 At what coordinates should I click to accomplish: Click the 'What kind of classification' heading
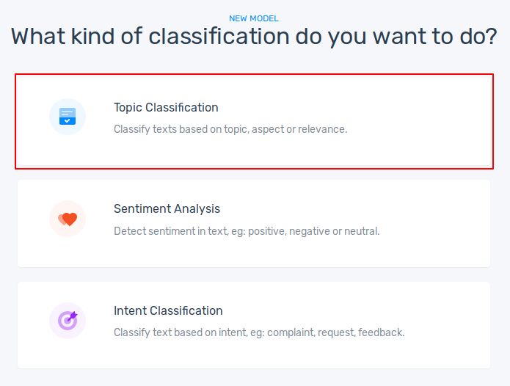point(254,37)
